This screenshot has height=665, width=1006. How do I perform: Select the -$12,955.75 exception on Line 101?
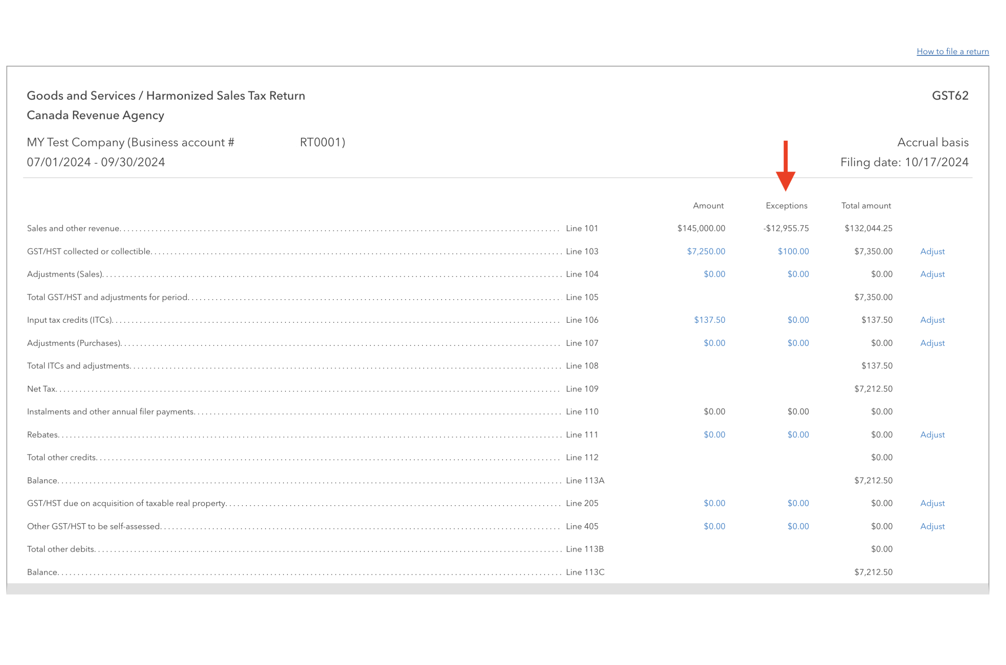coord(786,228)
